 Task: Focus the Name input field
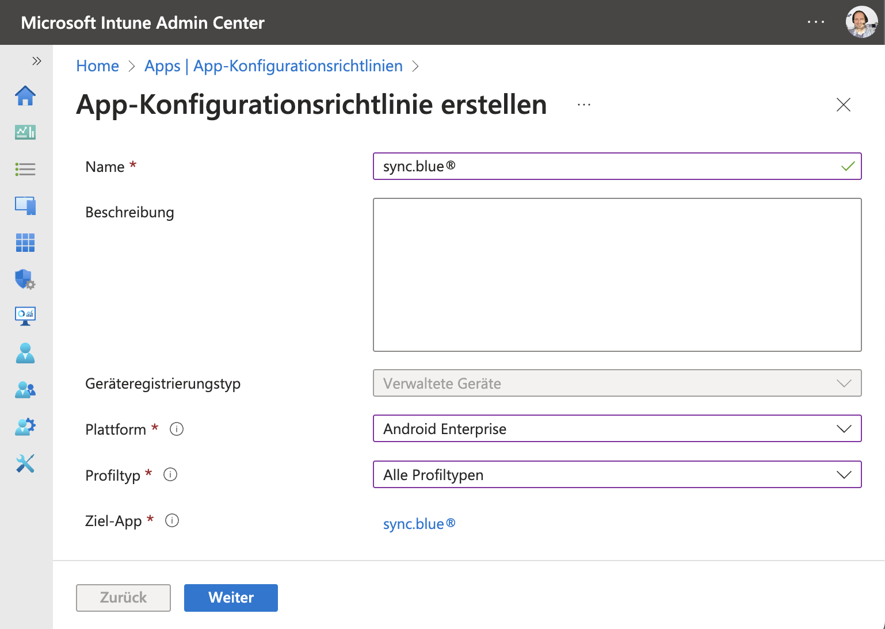pos(617,166)
